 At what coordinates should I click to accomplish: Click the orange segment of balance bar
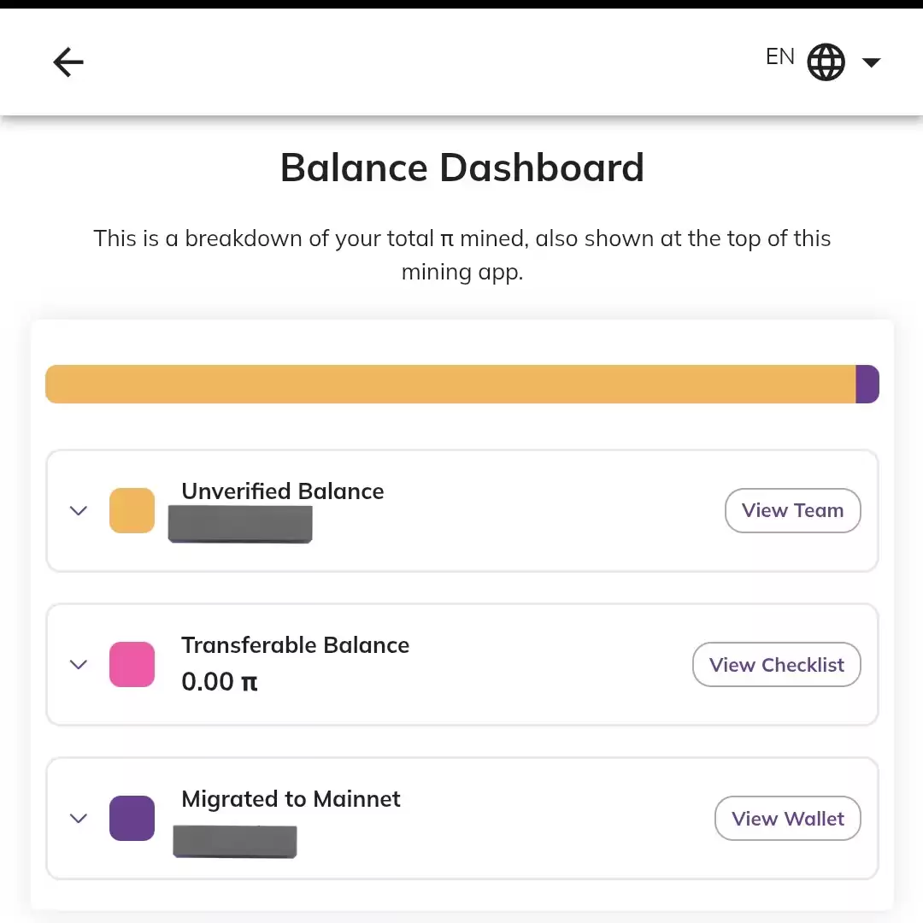[x=450, y=385]
